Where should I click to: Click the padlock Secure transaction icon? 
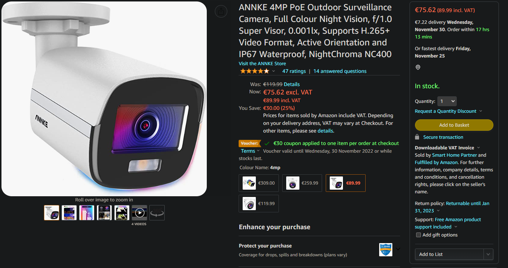417,137
